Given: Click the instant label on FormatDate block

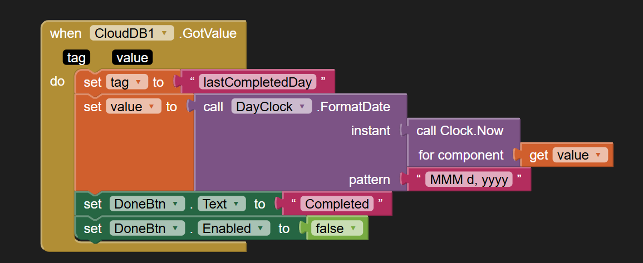Looking at the screenshot, I should pyautogui.click(x=371, y=131).
